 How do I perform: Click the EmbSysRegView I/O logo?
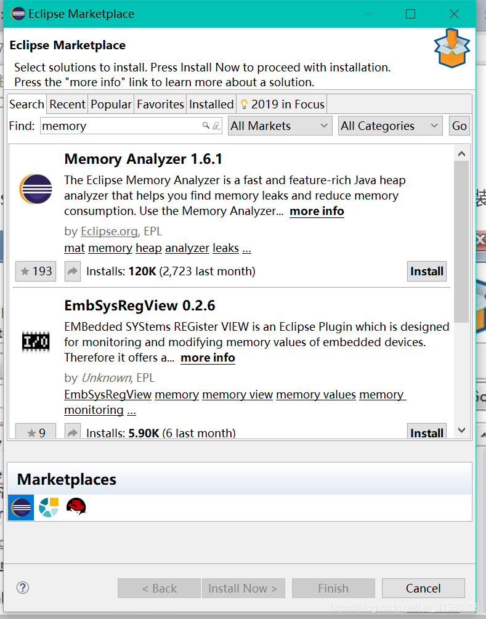pyautogui.click(x=36, y=341)
